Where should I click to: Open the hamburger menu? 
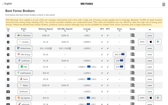click(x=164, y=4)
